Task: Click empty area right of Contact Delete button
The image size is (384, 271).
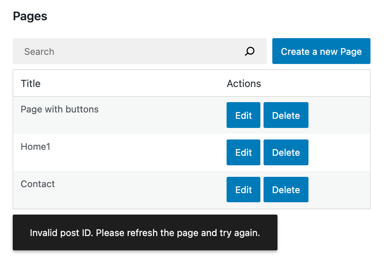Action: [x=339, y=190]
